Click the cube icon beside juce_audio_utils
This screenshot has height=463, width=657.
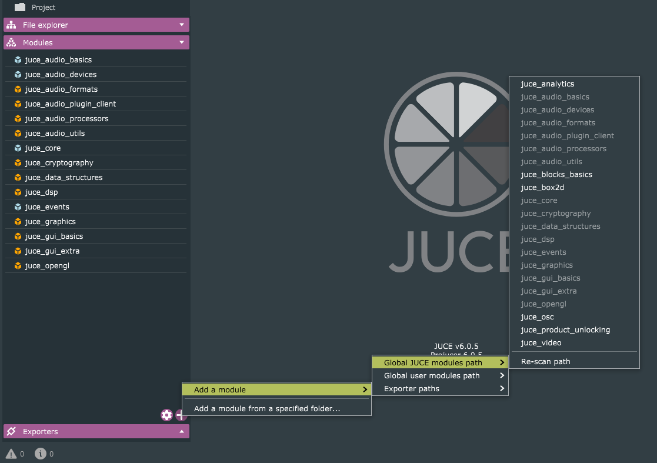point(18,133)
